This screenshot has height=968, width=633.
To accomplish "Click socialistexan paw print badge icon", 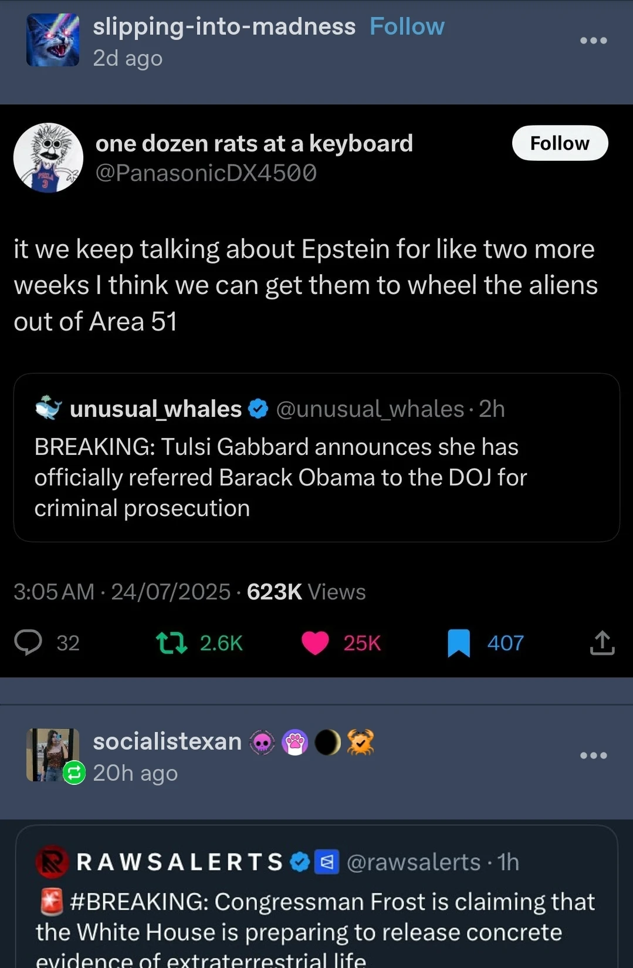I will [x=295, y=743].
